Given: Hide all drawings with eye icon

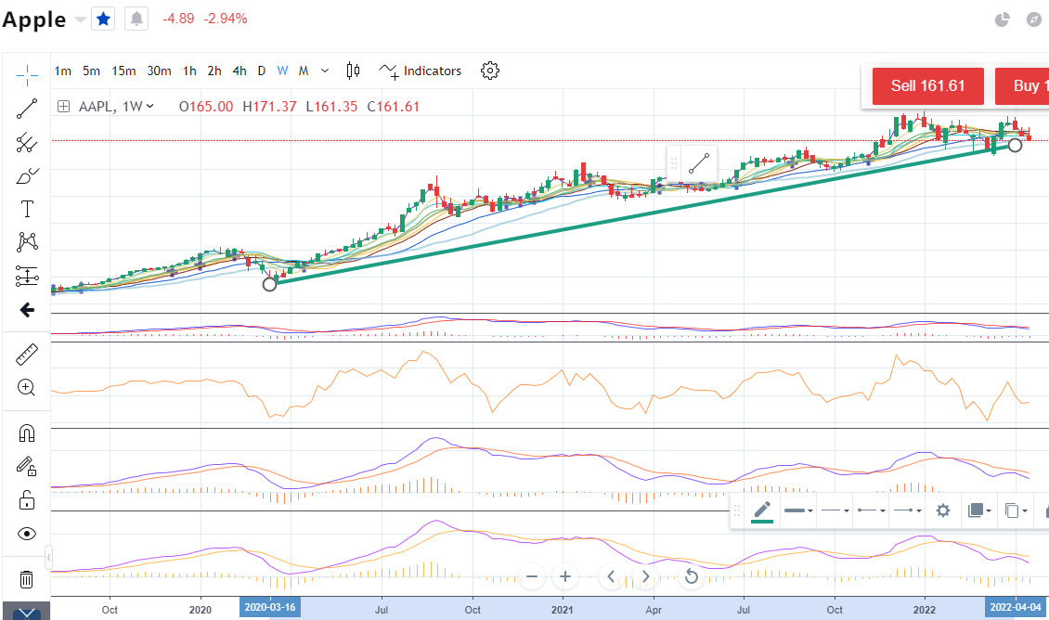Looking at the screenshot, I should pyautogui.click(x=27, y=534).
